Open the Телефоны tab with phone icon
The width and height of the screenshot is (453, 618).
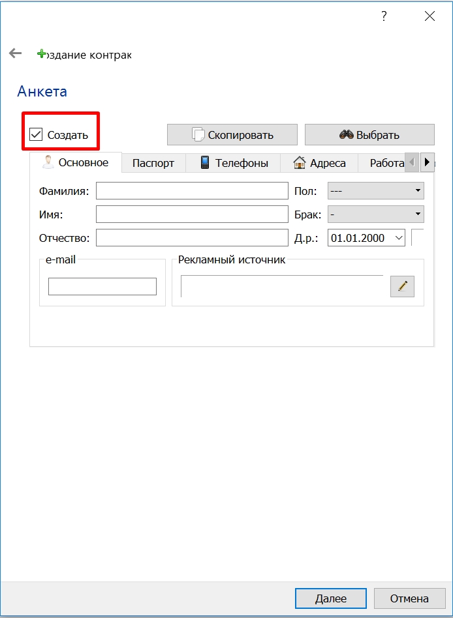[x=233, y=163]
